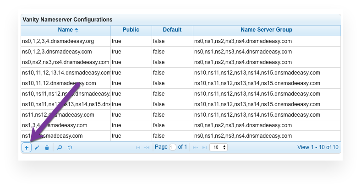Select row ns0,ns2,ns3,ns4.dnsmadeeasy.com
The width and height of the screenshot is (361, 188).
181,62
